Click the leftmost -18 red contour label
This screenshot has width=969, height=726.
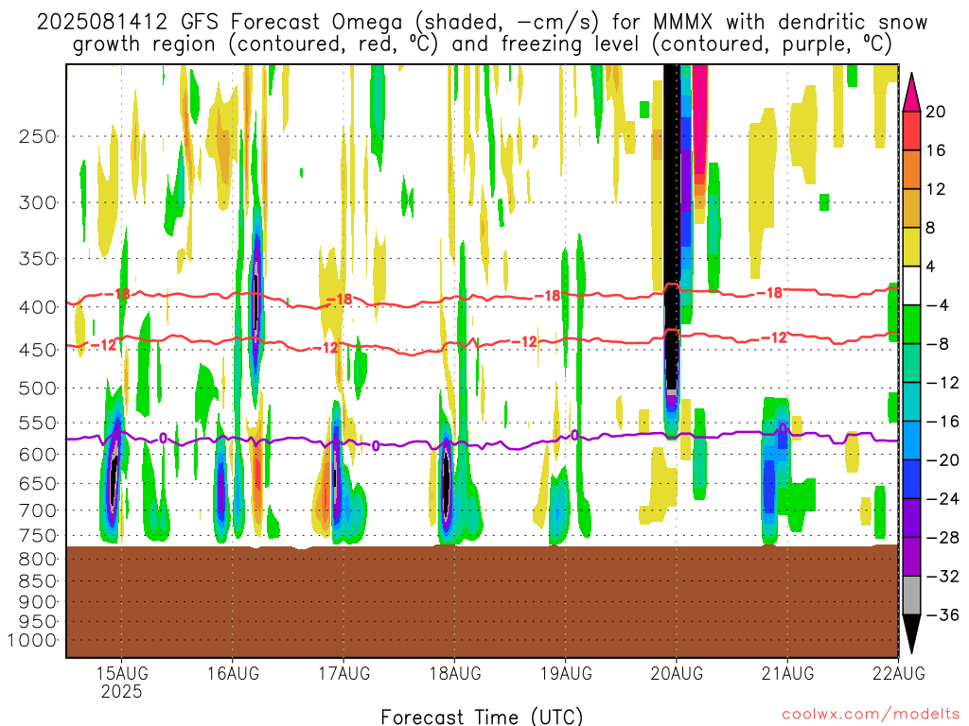coord(117,294)
